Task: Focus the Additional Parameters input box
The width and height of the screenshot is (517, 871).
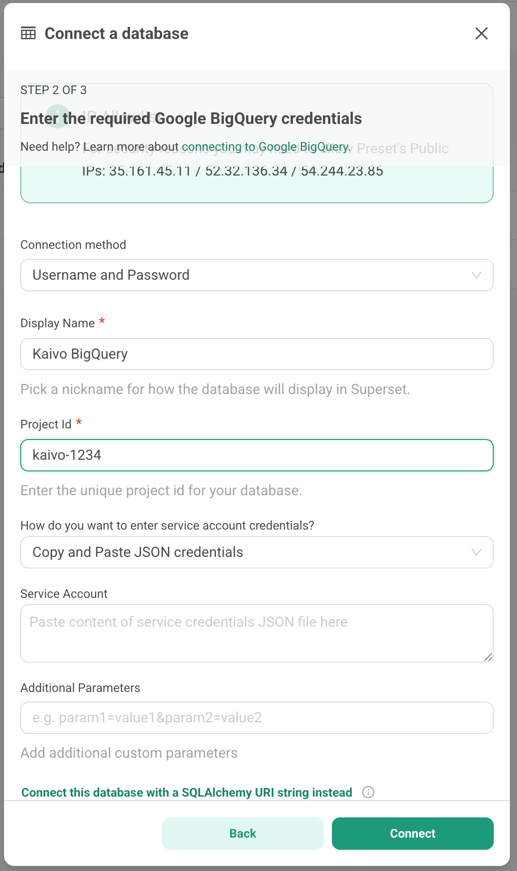Action: [257, 718]
